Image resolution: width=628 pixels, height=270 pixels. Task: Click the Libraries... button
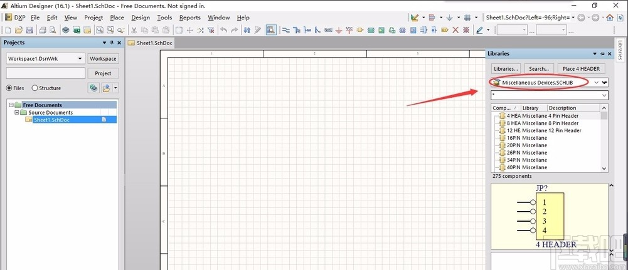[506, 69]
